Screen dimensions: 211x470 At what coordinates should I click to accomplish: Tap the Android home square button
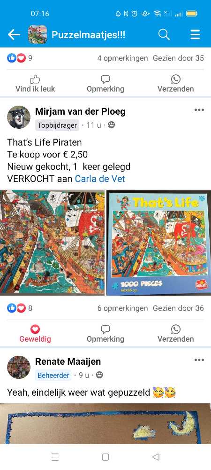pos(105,457)
